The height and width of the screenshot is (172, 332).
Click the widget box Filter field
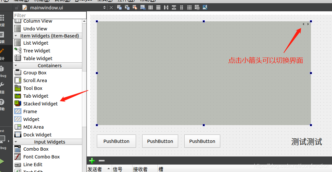[50, 16]
